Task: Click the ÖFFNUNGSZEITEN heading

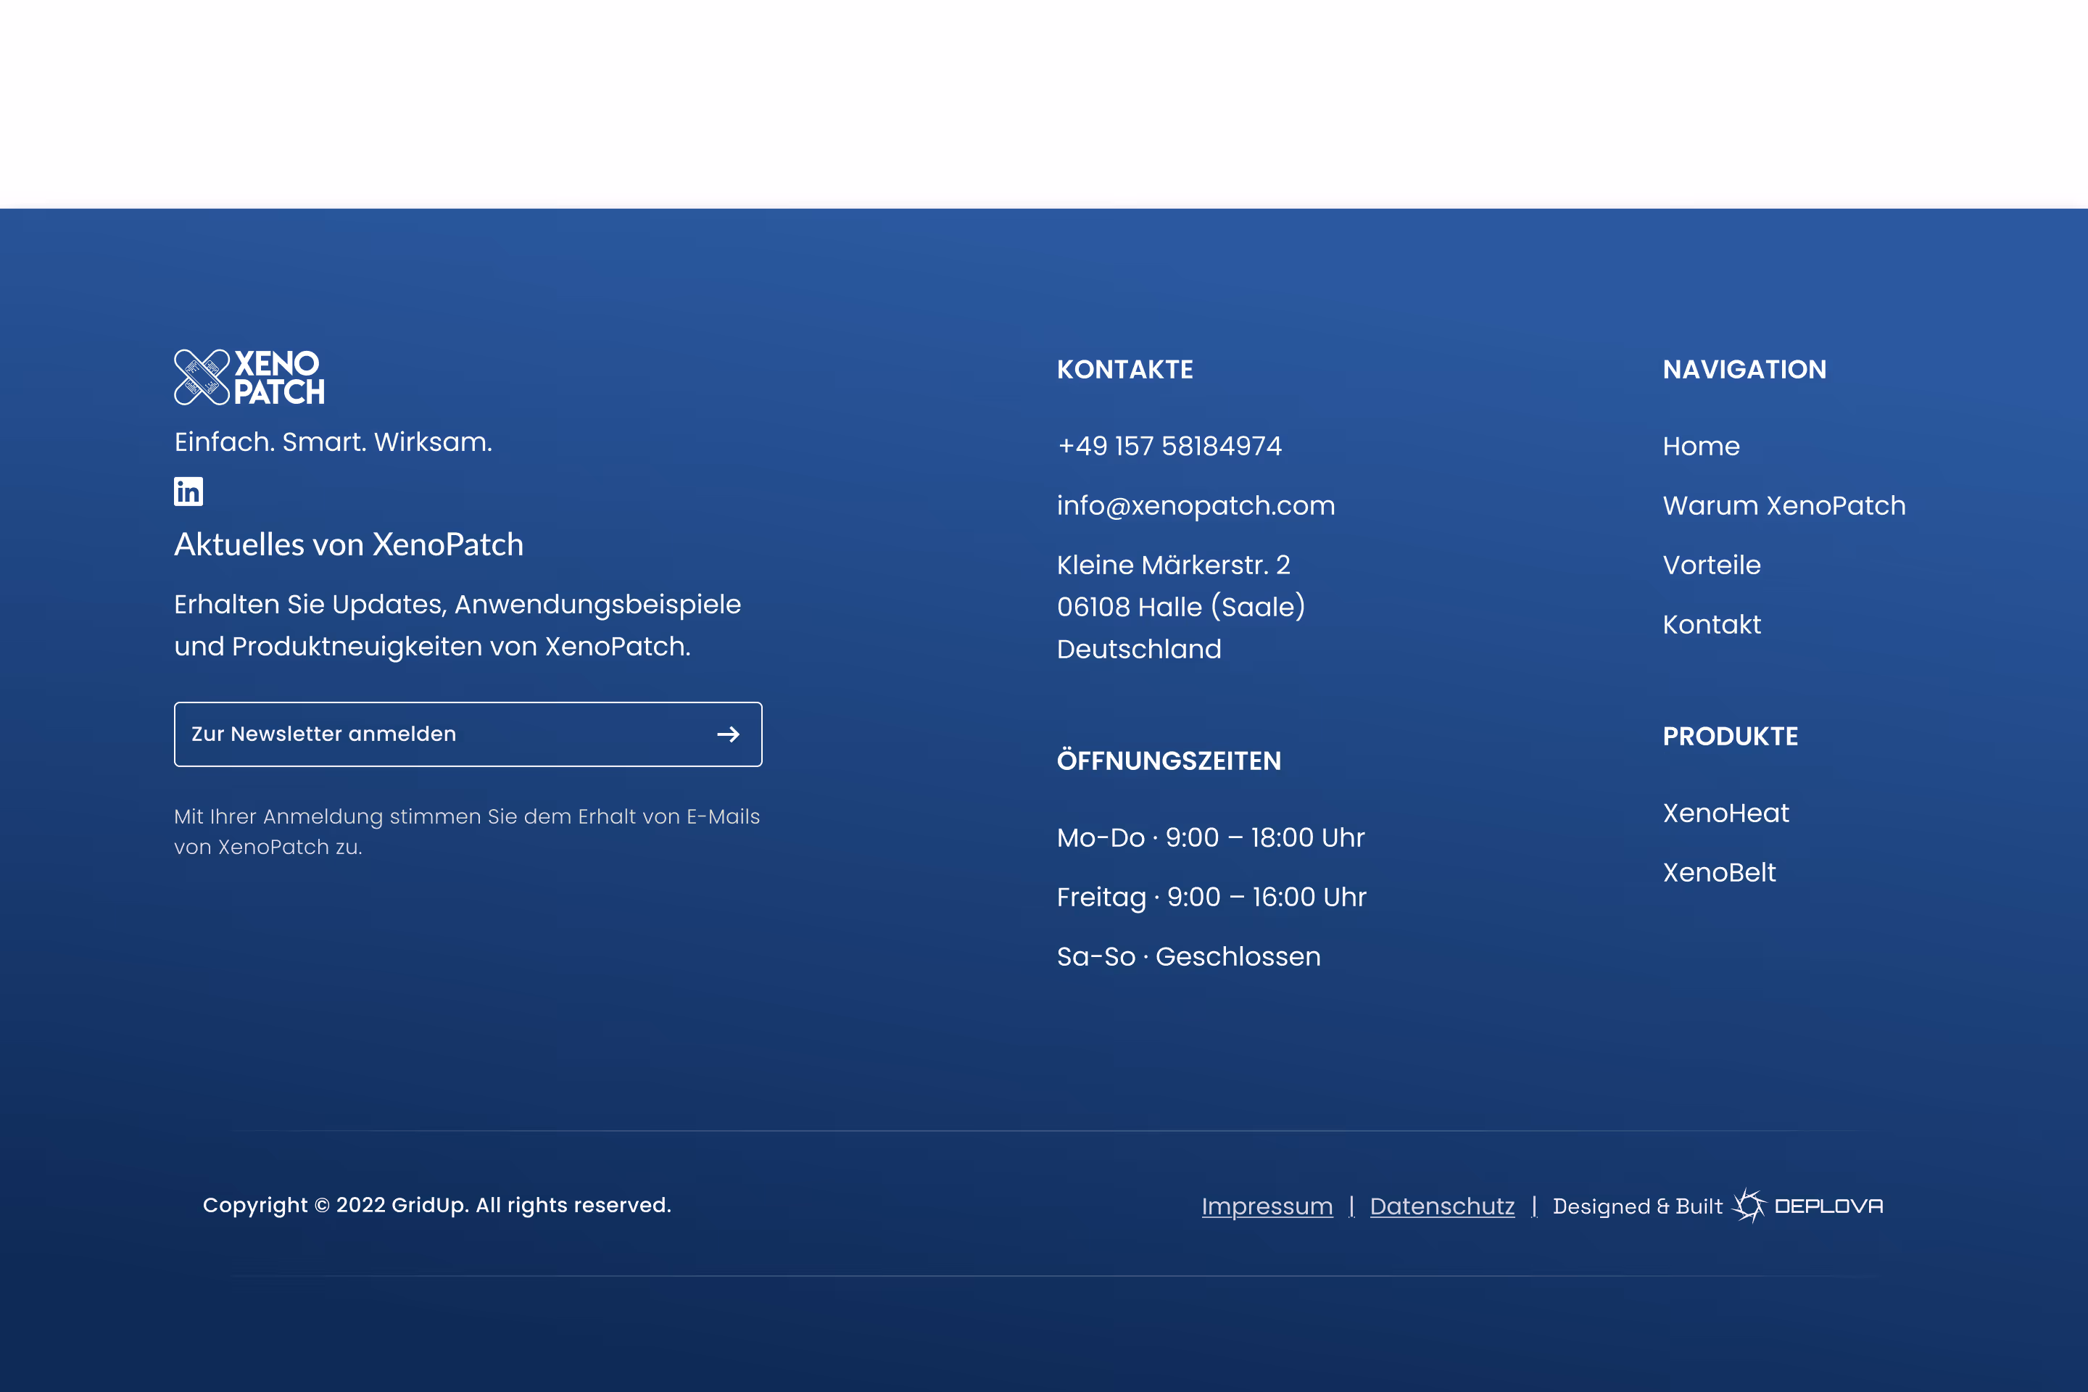Action: pyautogui.click(x=1168, y=760)
